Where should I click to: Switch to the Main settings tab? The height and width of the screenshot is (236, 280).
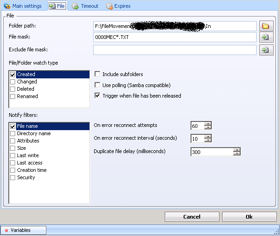23,6
